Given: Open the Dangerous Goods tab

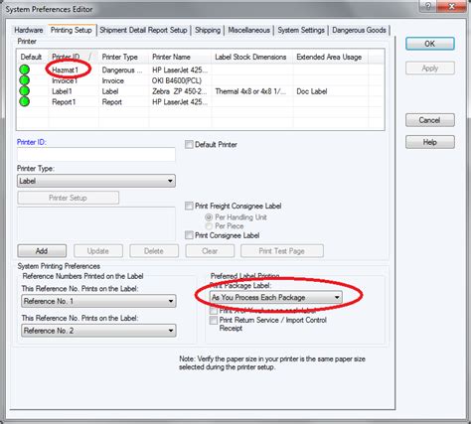Looking at the screenshot, I should [359, 30].
